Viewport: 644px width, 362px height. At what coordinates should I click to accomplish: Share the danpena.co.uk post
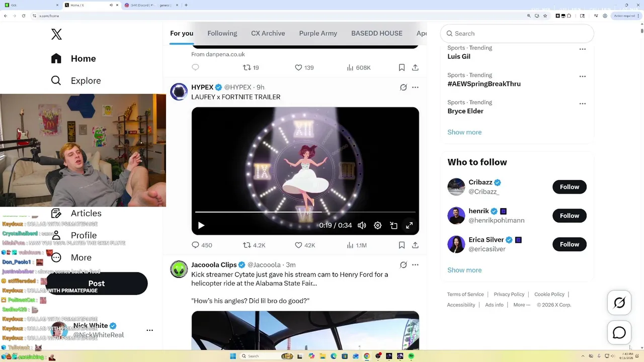(415, 67)
